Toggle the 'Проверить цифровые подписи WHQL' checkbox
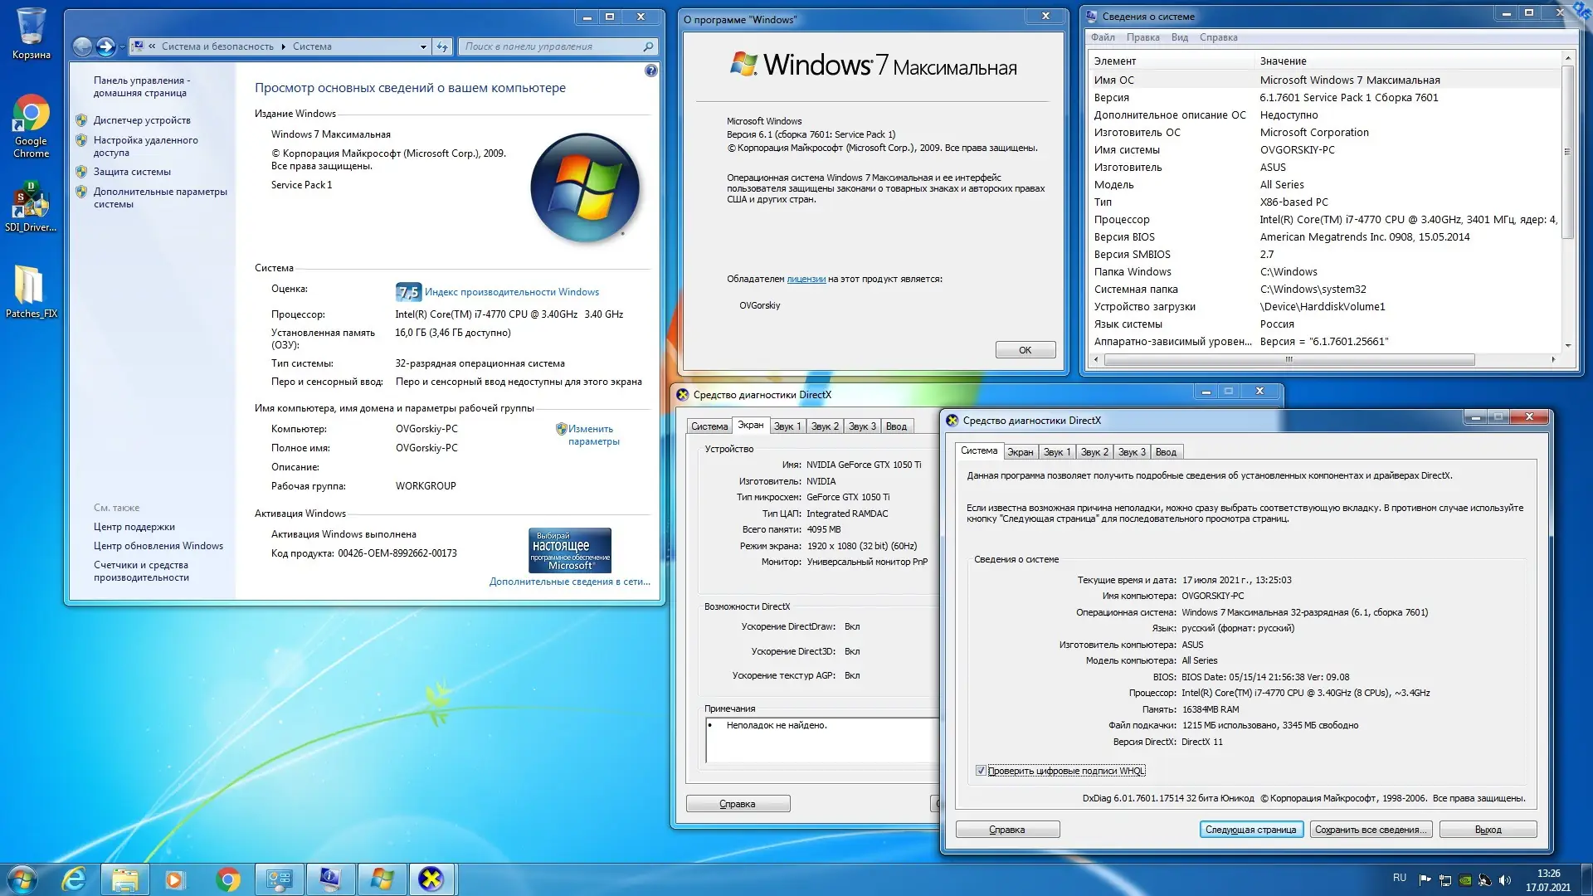The image size is (1593, 896). [x=982, y=771]
